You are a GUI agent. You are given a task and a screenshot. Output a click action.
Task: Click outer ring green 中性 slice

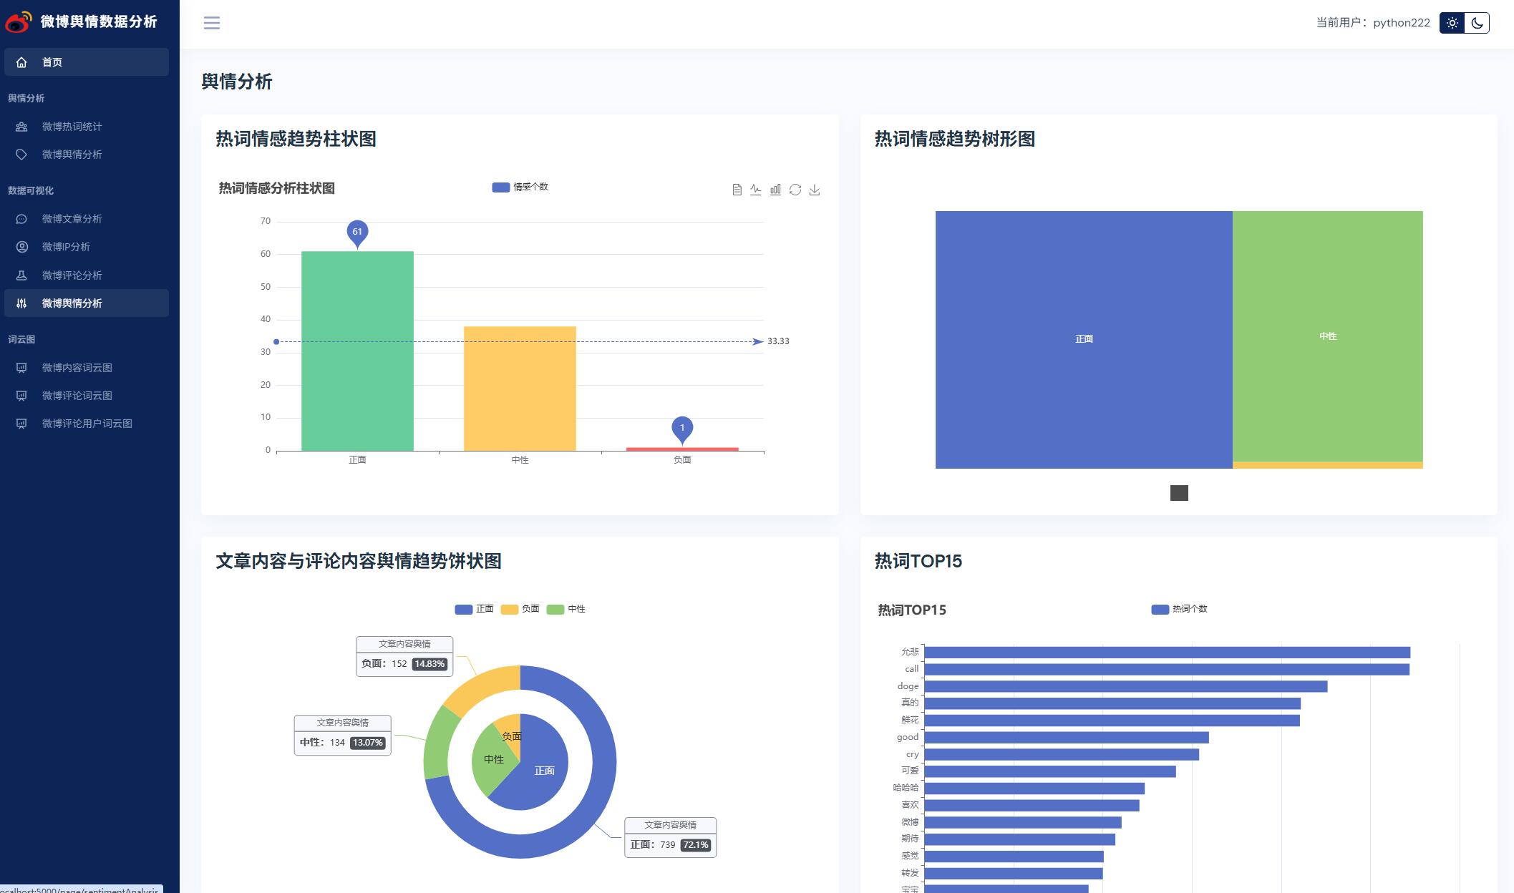tap(437, 744)
